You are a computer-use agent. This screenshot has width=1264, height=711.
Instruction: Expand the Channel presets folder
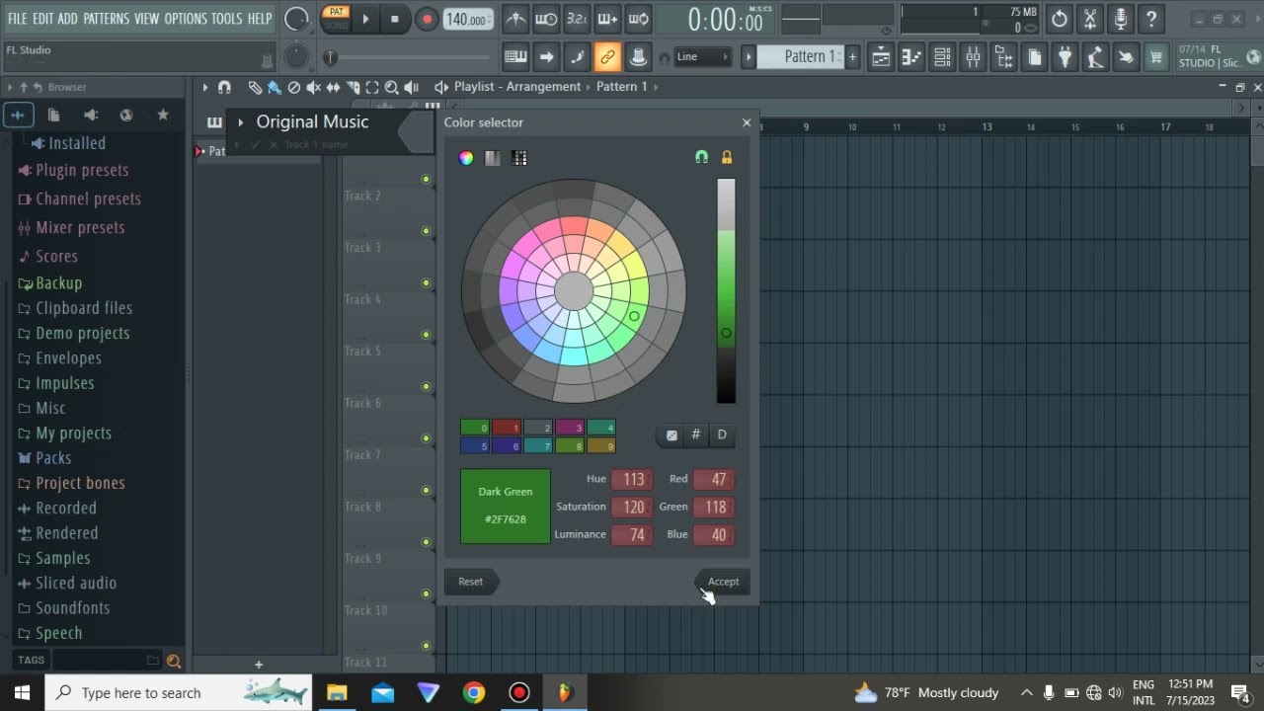click(x=88, y=198)
